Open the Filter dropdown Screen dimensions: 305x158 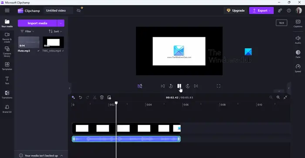[x=27, y=31]
